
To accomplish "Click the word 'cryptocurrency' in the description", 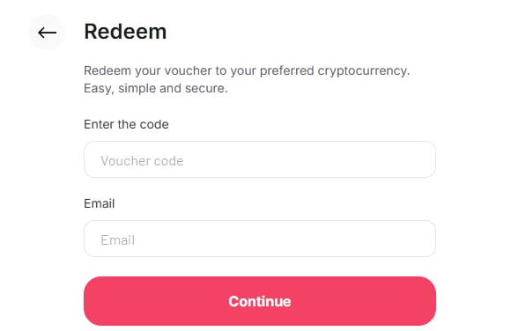I will click(363, 71).
